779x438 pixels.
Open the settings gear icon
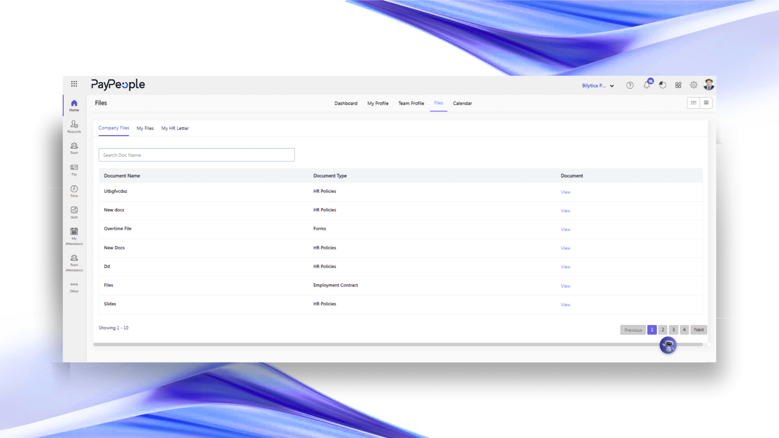[x=694, y=85]
